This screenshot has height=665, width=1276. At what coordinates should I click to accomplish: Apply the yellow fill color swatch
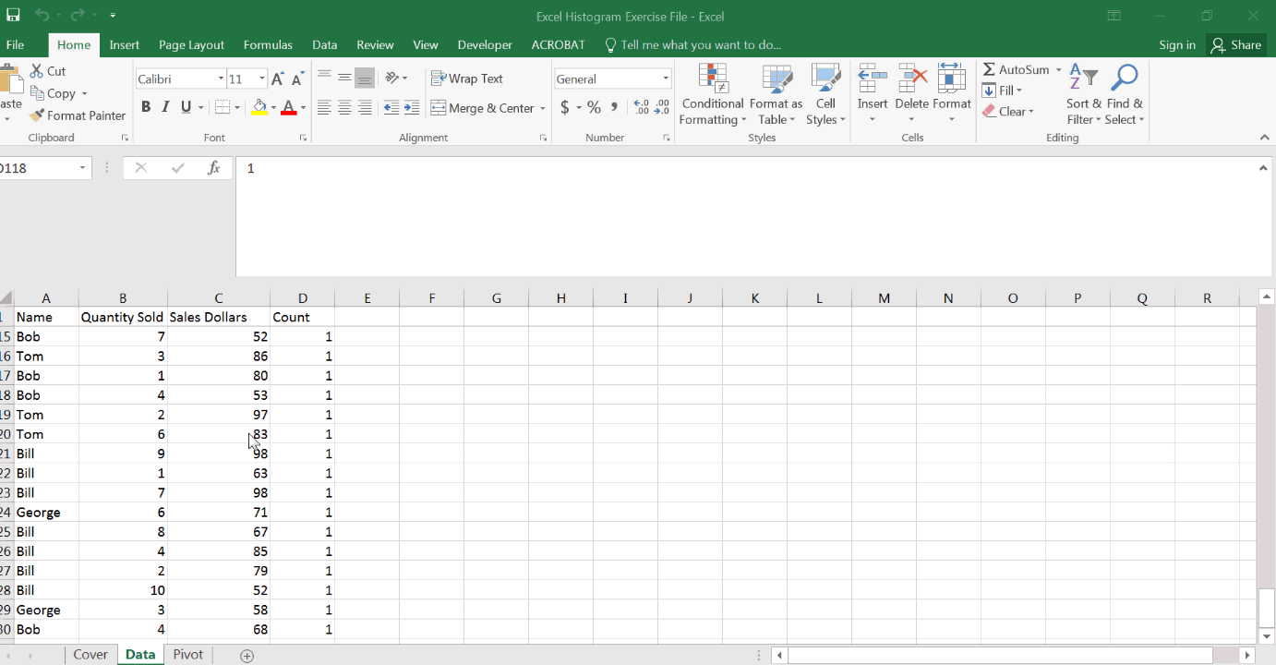coord(259,108)
